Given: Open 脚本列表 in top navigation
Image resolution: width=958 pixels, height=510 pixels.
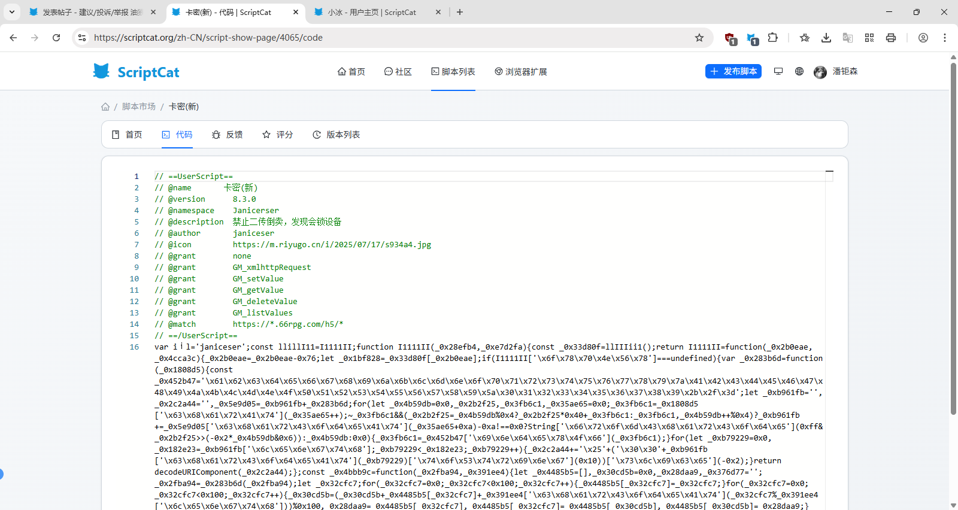Looking at the screenshot, I should pos(453,72).
